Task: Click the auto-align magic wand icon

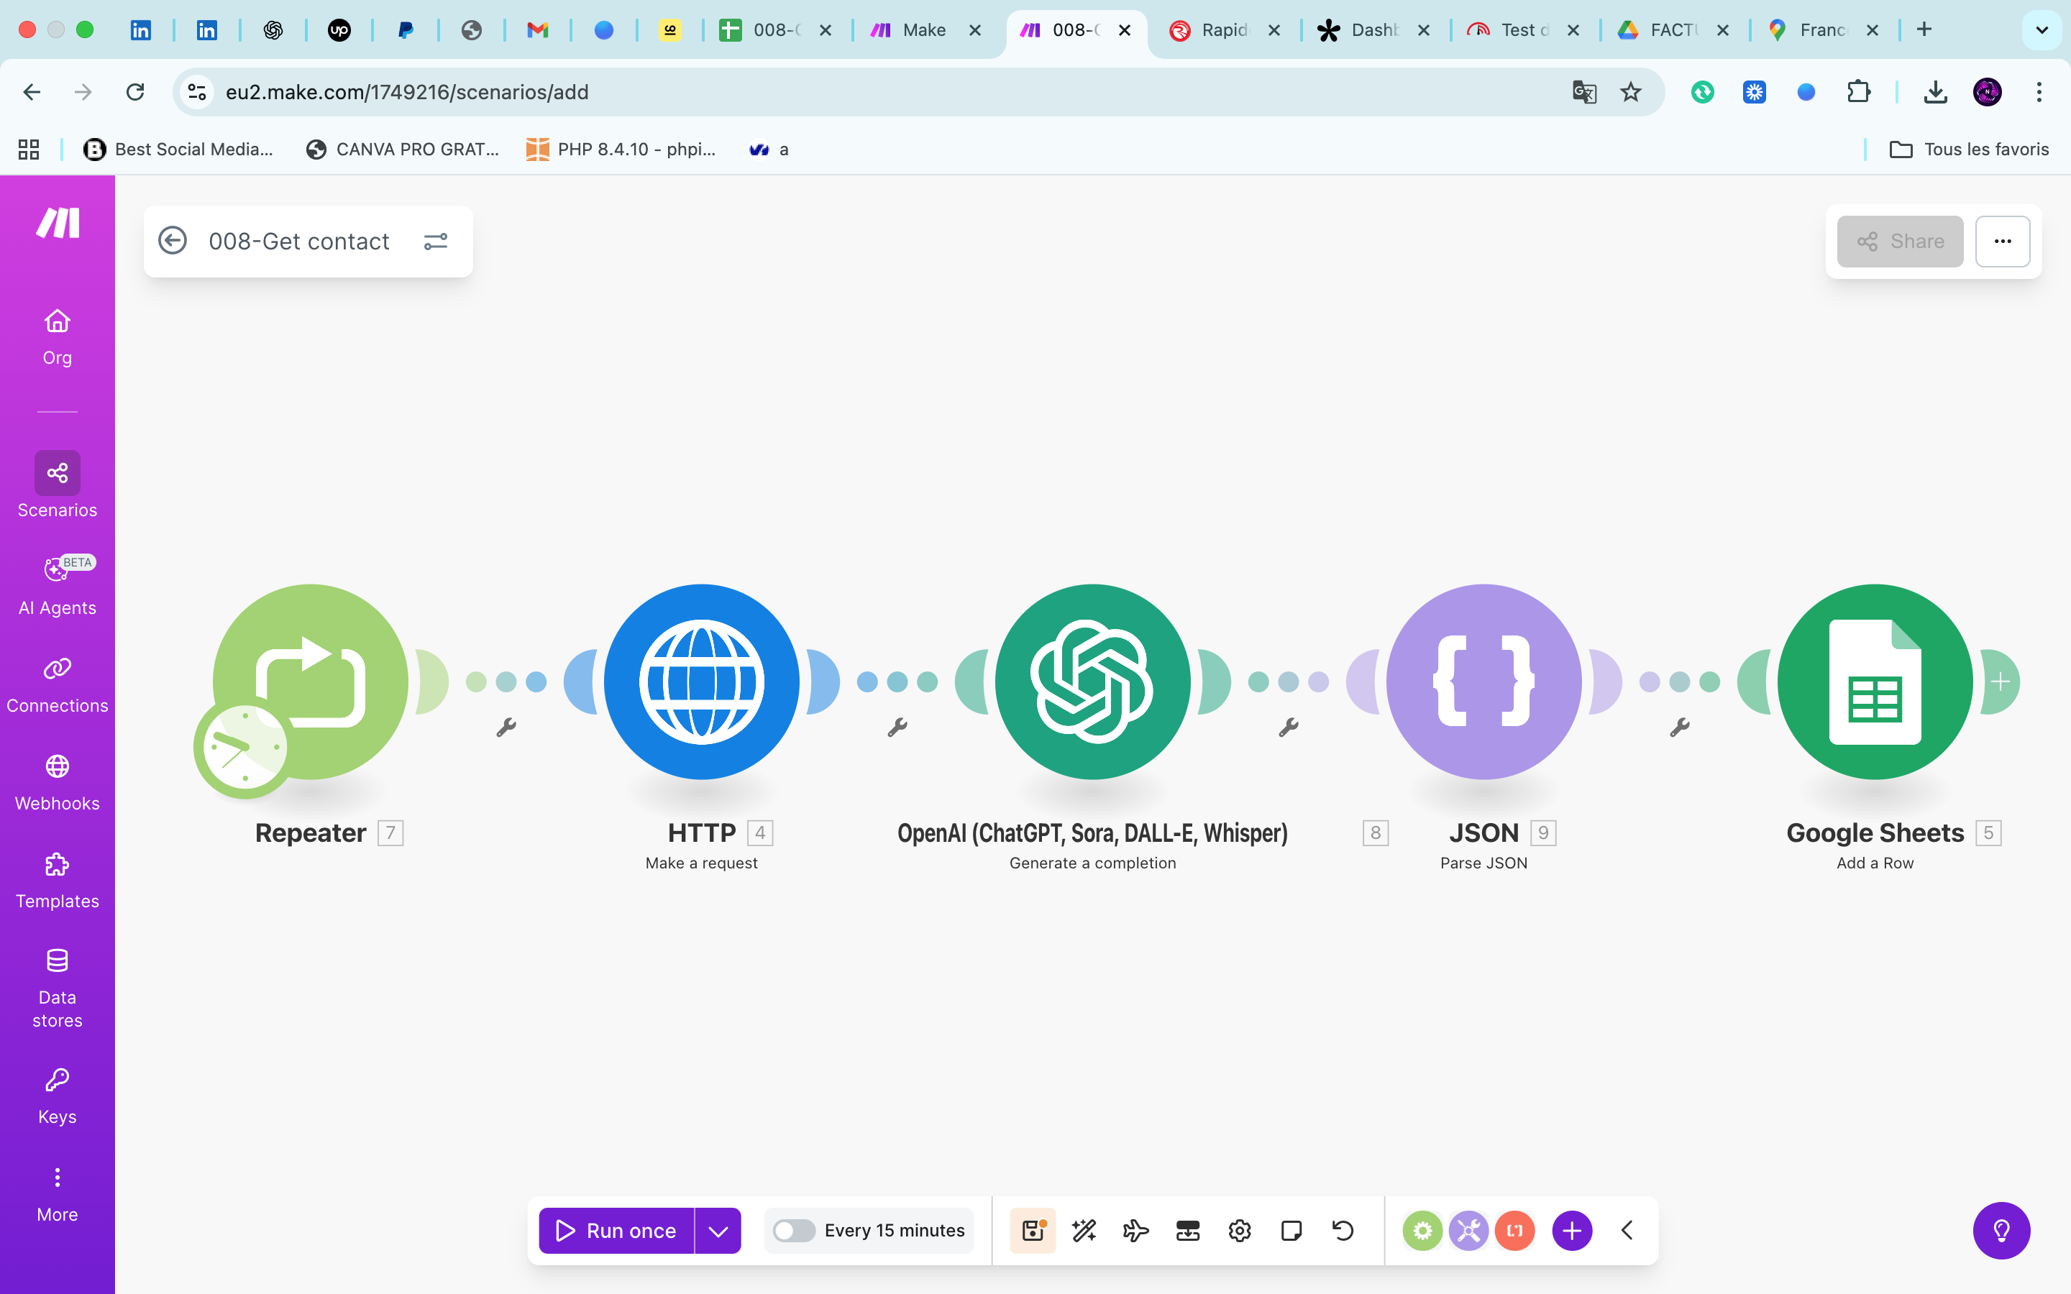Action: point(1084,1231)
